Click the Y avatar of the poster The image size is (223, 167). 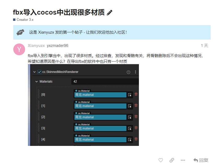coord(19,49)
